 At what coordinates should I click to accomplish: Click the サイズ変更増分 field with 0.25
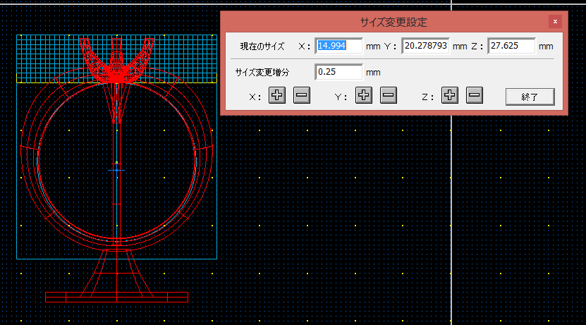338,72
